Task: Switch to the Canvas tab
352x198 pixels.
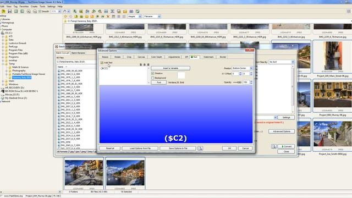Action: click(141, 57)
